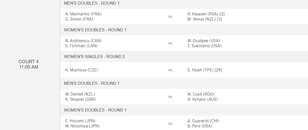
Task: Open N. Kyrgios (AUS) player entry
Action: coord(203,99)
